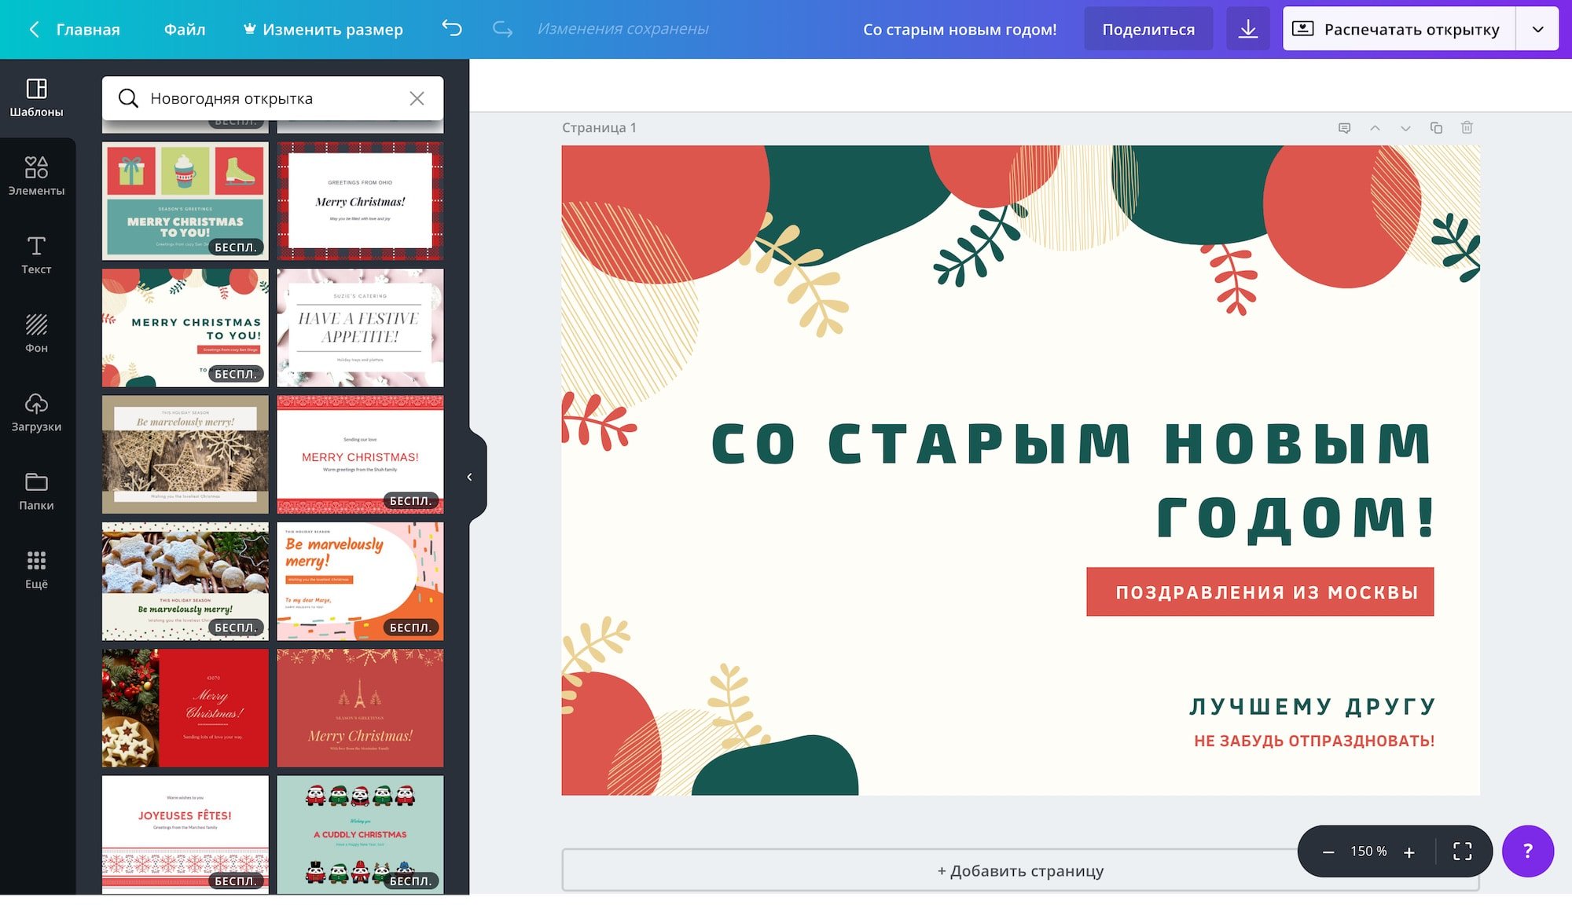Clear search text with X icon
The height and width of the screenshot is (919, 1572).
[417, 98]
